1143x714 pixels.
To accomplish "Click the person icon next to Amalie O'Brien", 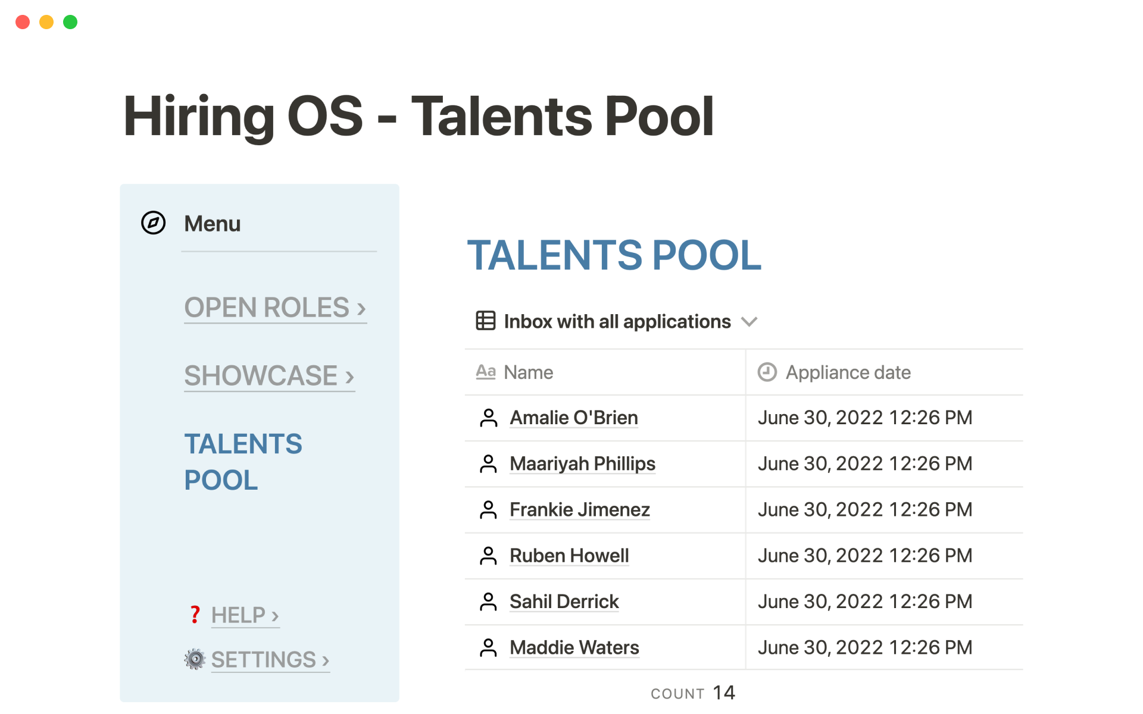I will pyautogui.click(x=488, y=418).
